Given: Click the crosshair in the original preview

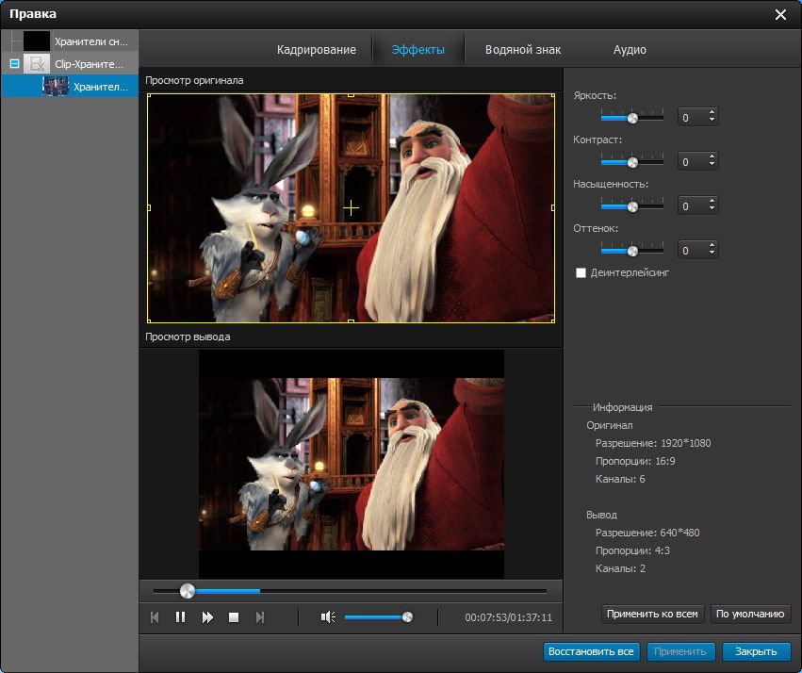Looking at the screenshot, I should point(351,207).
